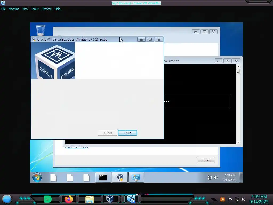This screenshot has height=205, width=273.
Task: Maximize the customization console window
Action: point(227,61)
